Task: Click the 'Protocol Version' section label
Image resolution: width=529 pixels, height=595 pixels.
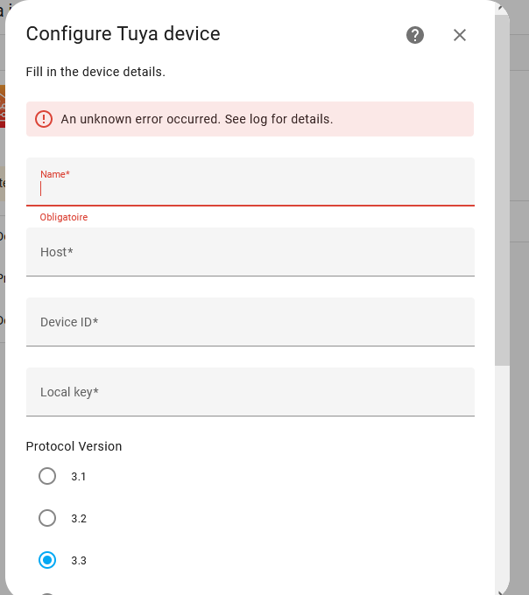Action: click(74, 446)
